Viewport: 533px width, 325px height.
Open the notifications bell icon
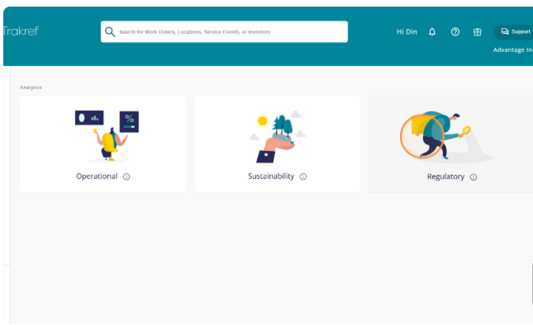(432, 32)
